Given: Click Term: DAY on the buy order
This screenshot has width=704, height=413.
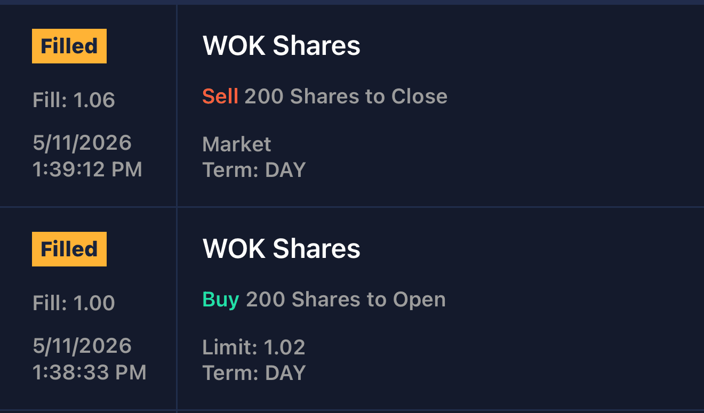Looking at the screenshot, I should point(254,373).
